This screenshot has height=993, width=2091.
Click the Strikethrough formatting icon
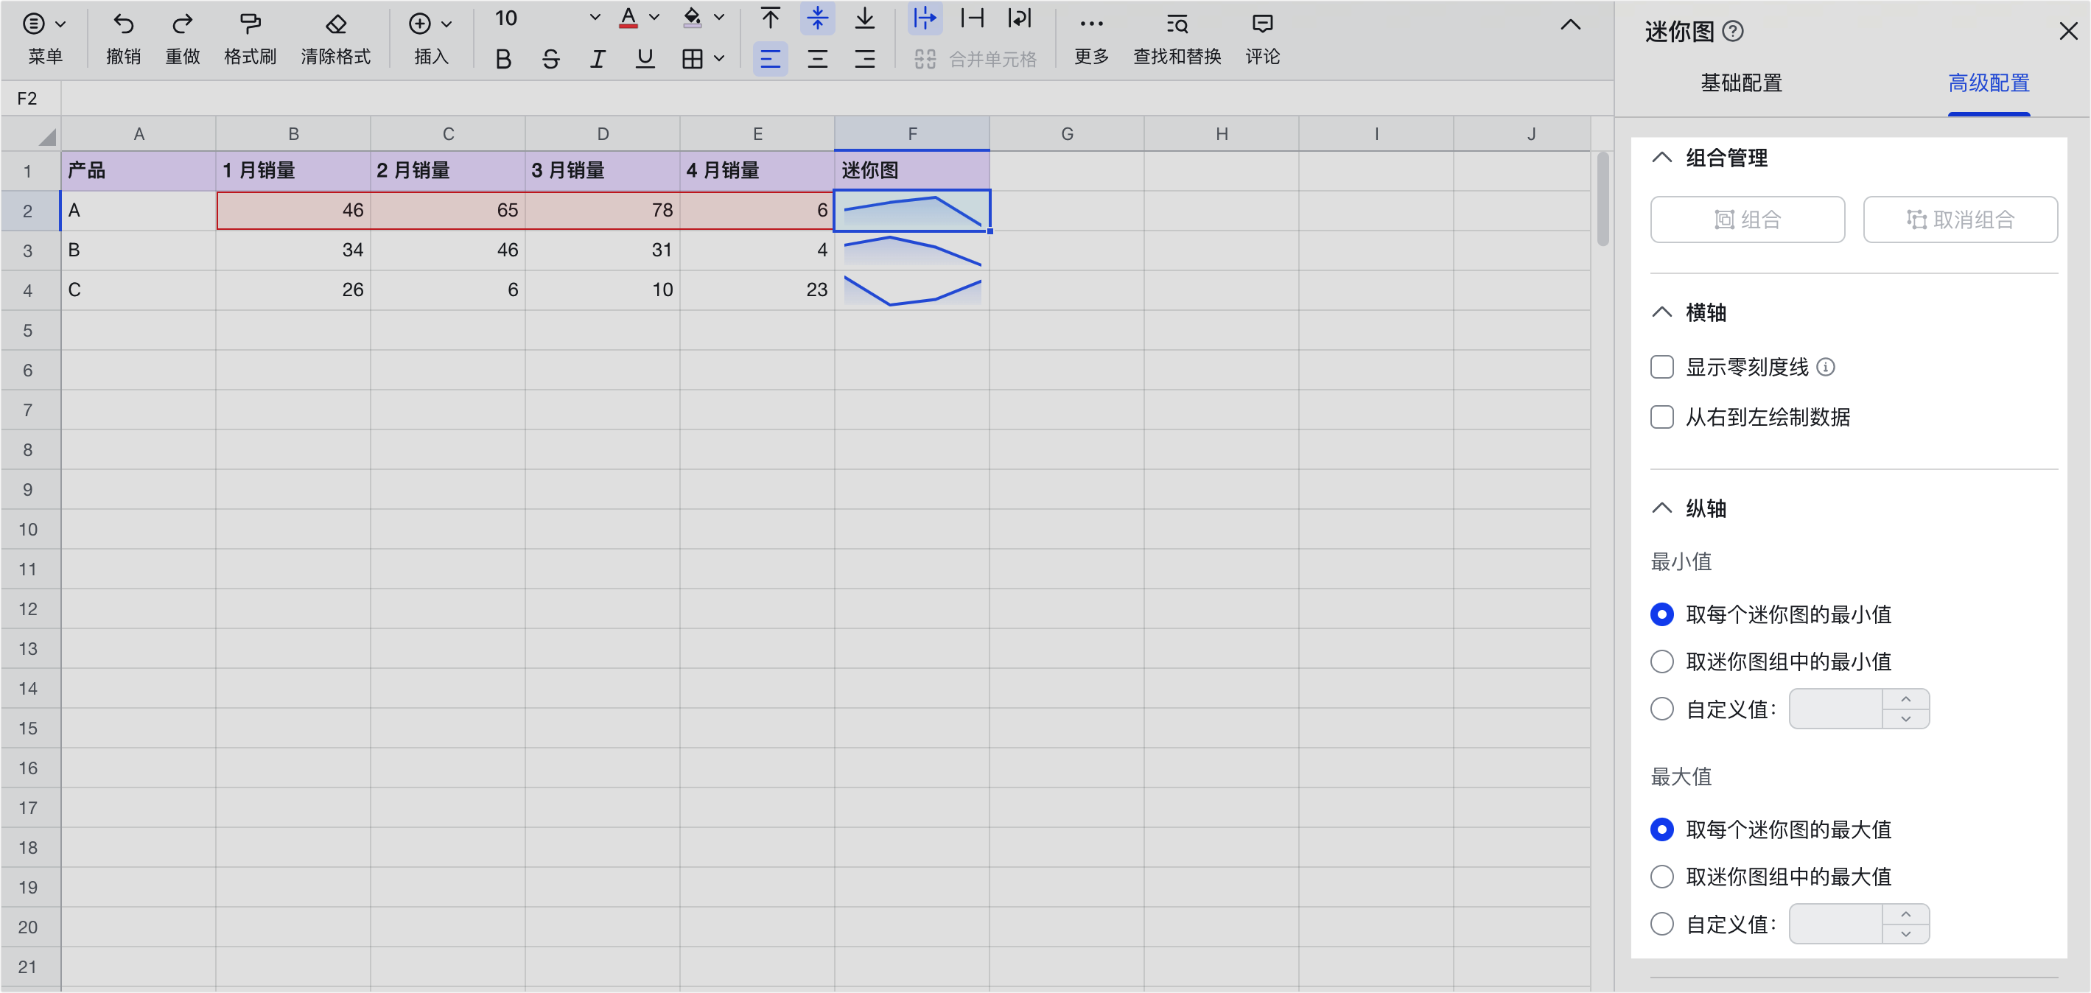[x=551, y=60]
